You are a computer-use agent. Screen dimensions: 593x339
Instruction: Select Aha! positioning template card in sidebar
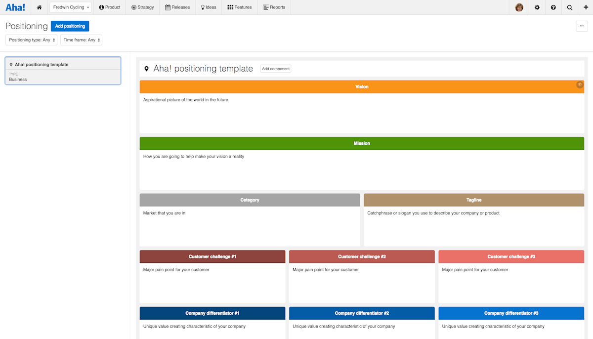[x=63, y=71]
